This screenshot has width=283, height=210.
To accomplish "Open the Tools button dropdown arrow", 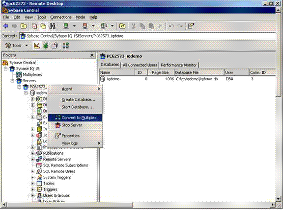I will [x=27, y=46].
